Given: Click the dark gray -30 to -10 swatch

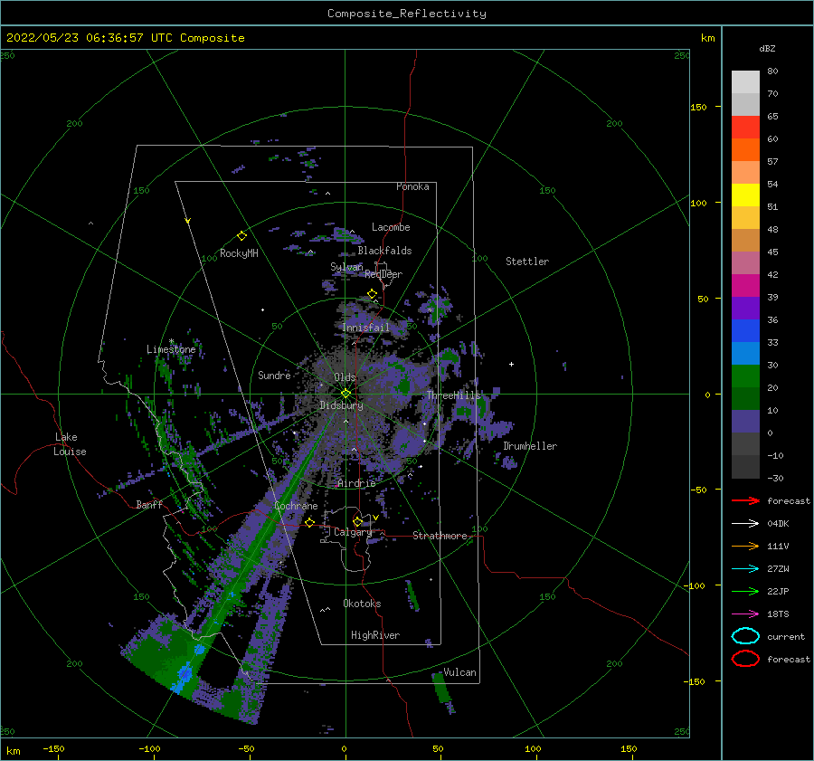Looking at the screenshot, I should (x=745, y=467).
